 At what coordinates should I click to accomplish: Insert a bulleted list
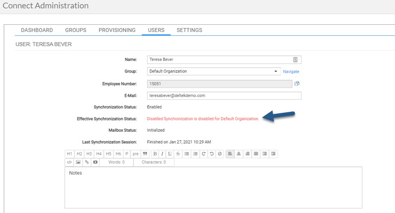186,154
